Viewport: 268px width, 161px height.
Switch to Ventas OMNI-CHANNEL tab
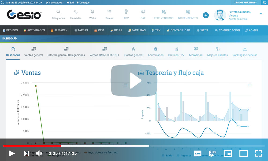tap(105, 52)
